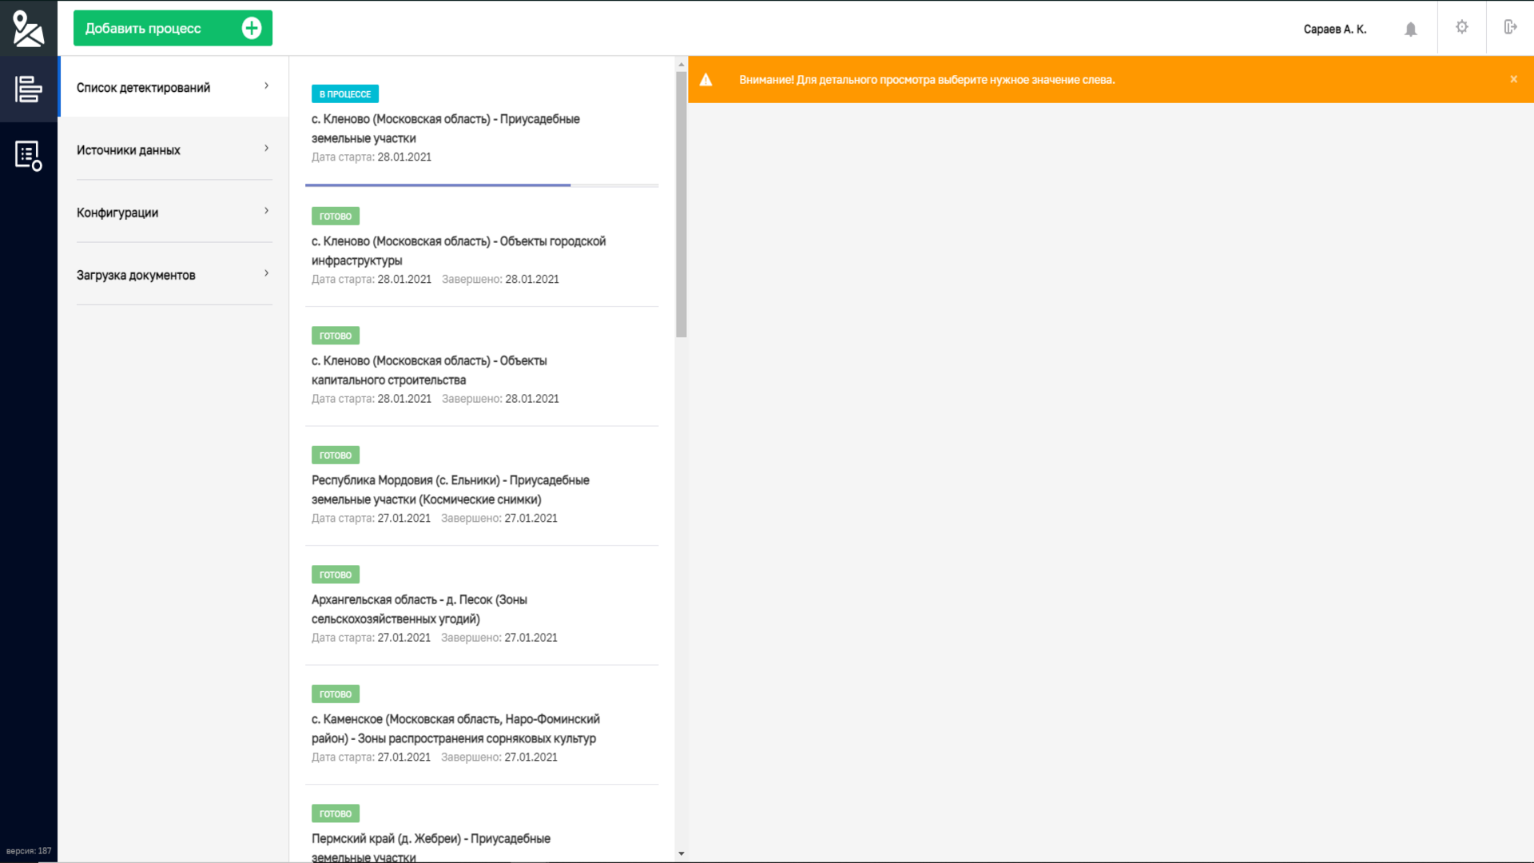Click the warning triangle icon in banner
The height and width of the screenshot is (863, 1534).
[706, 80]
